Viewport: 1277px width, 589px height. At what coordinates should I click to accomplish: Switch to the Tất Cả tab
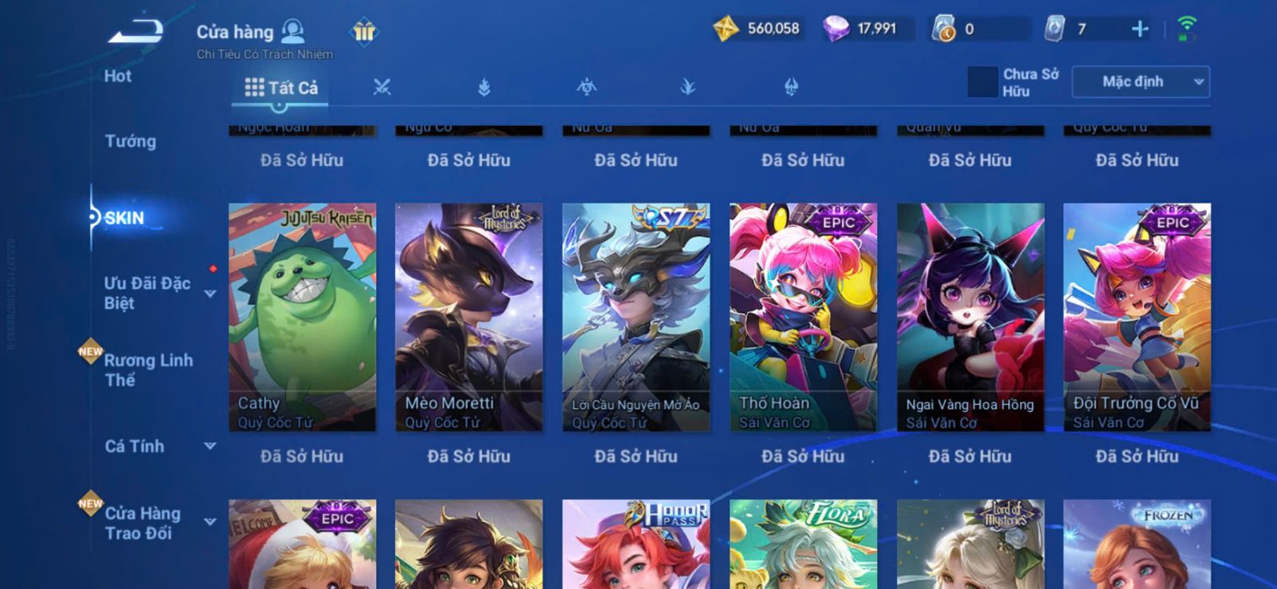(281, 88)
